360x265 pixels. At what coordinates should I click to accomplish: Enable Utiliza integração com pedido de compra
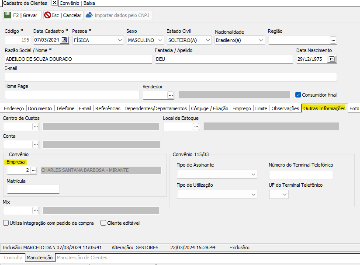tap(6, 223)
